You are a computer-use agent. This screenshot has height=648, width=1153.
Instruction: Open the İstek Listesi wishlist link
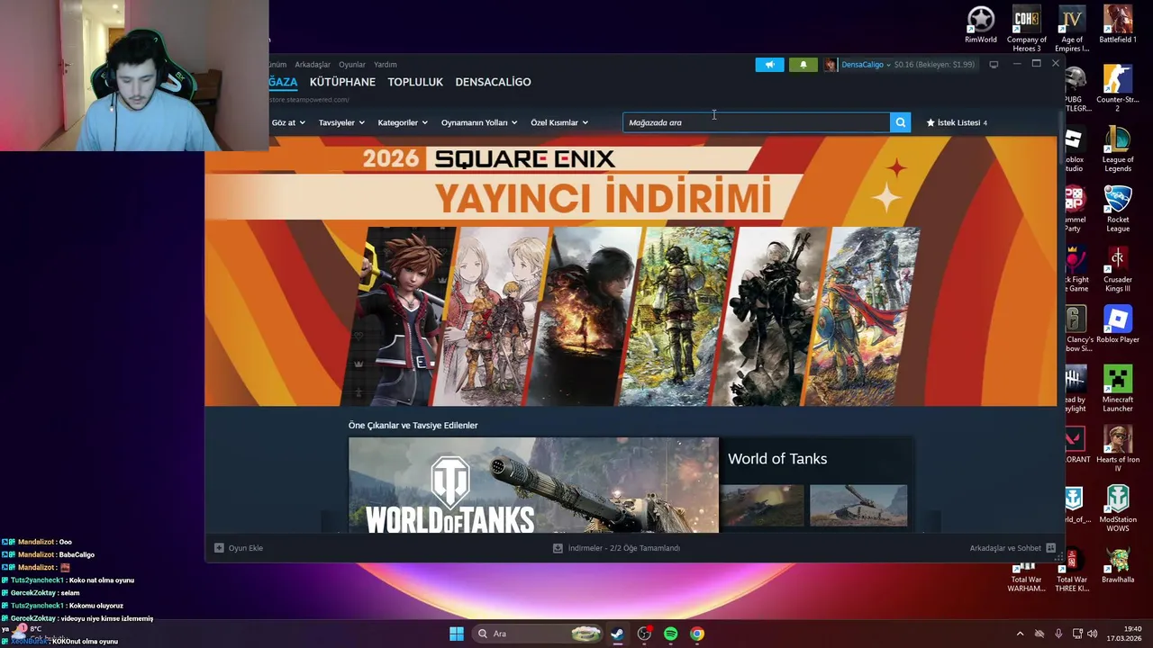(957, 122)
